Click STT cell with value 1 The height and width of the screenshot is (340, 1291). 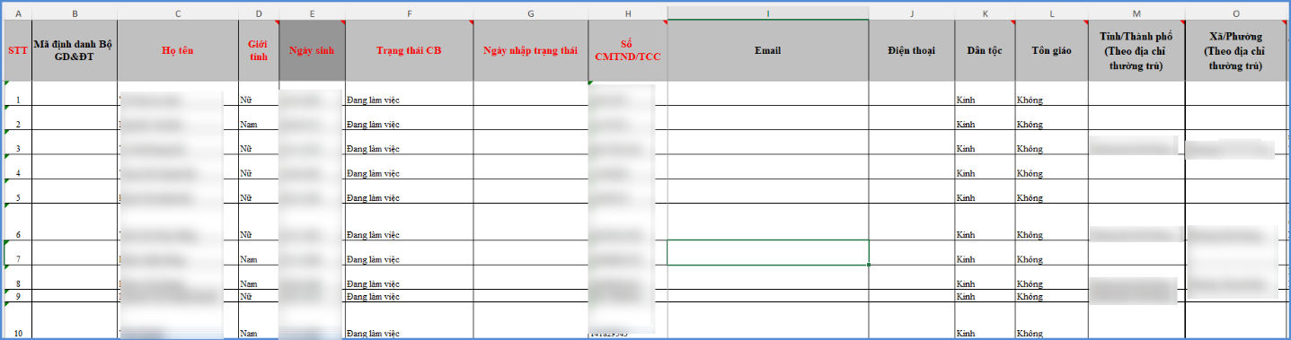[x=18, y=93]
